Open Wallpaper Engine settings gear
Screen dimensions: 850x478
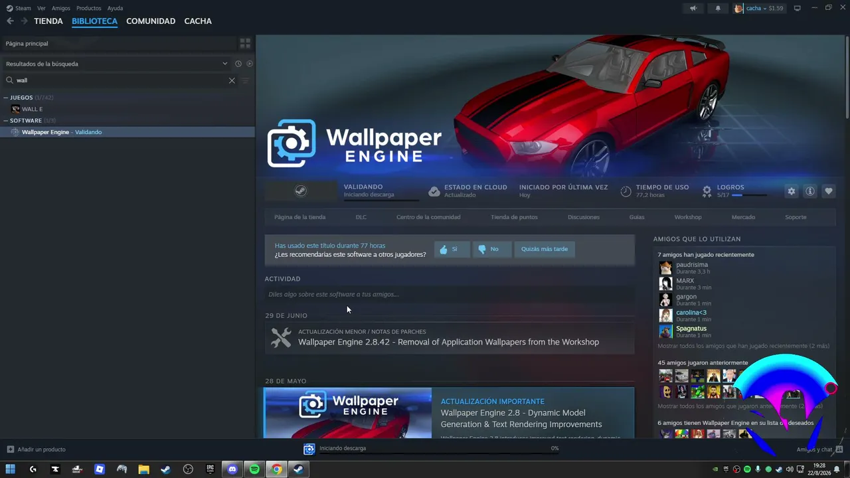point(791,191)
